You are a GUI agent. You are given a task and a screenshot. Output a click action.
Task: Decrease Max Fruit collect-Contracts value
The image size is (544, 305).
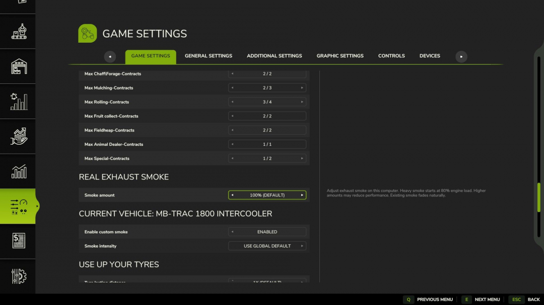click(232, 116)
